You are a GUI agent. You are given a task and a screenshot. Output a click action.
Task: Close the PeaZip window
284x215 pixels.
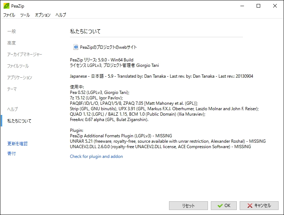coord(275,6)
